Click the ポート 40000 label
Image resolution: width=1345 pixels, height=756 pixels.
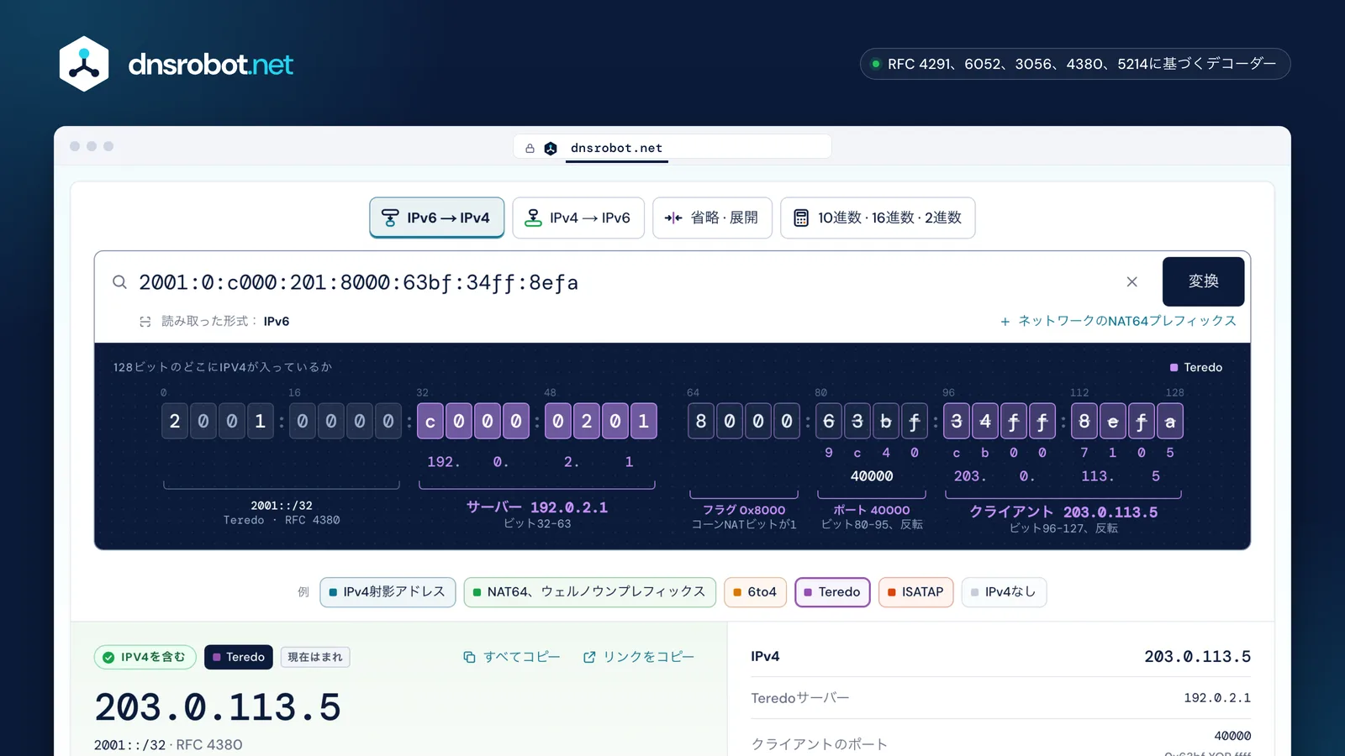[871, 510]
